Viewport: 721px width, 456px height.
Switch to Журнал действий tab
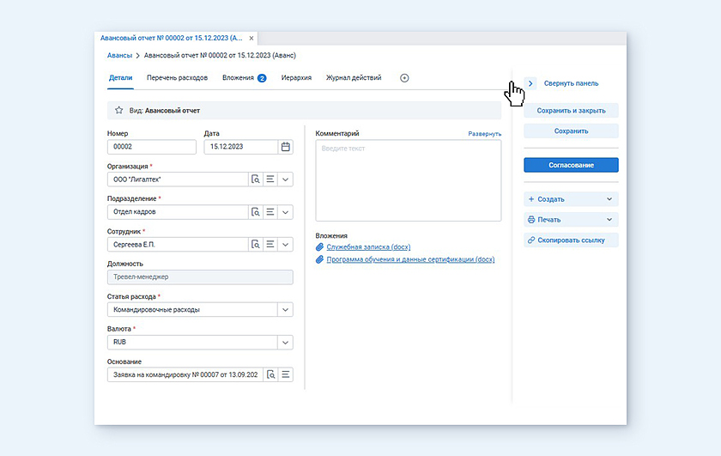click(x=353, y=78)
